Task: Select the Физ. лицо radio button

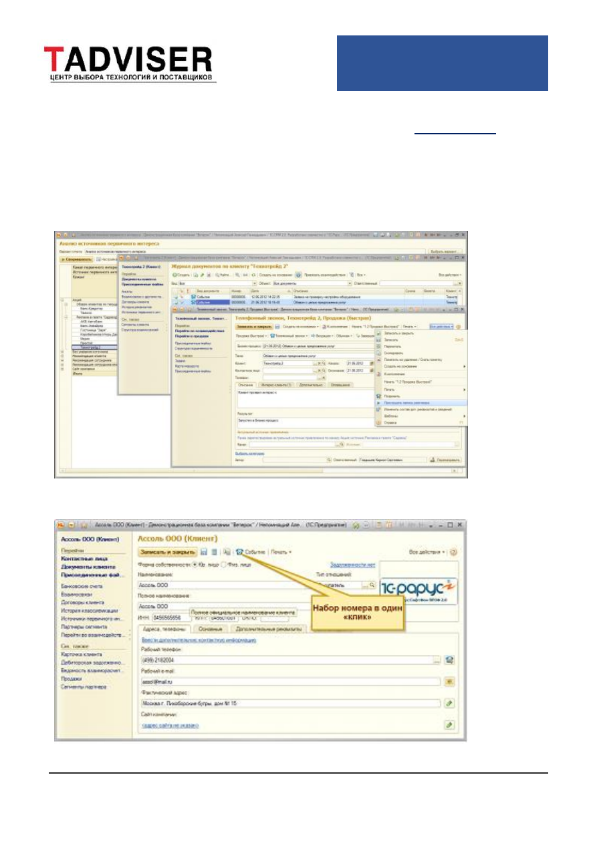Action: tap(223, 565)
